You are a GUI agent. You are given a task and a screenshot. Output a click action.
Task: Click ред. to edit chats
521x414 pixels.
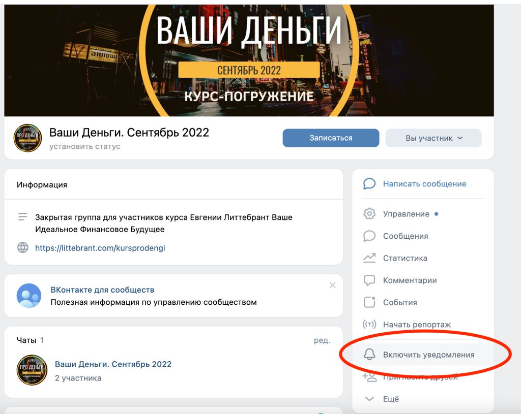[322, 340]
